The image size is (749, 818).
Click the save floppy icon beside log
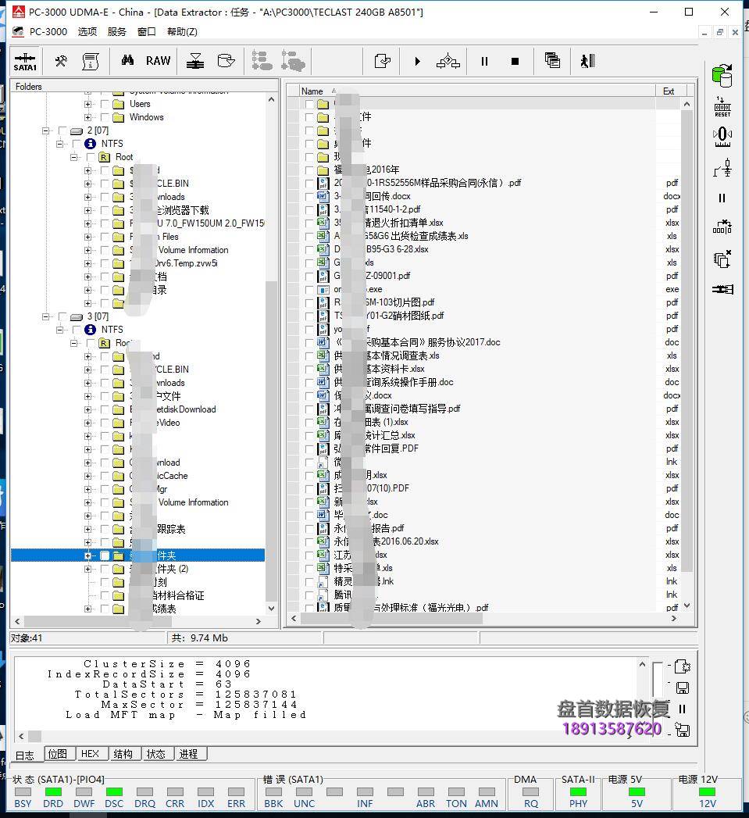[683, 688]
